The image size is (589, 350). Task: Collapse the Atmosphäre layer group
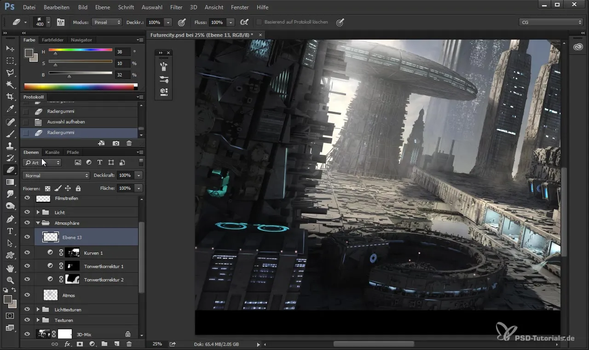[x=38, y=223]
